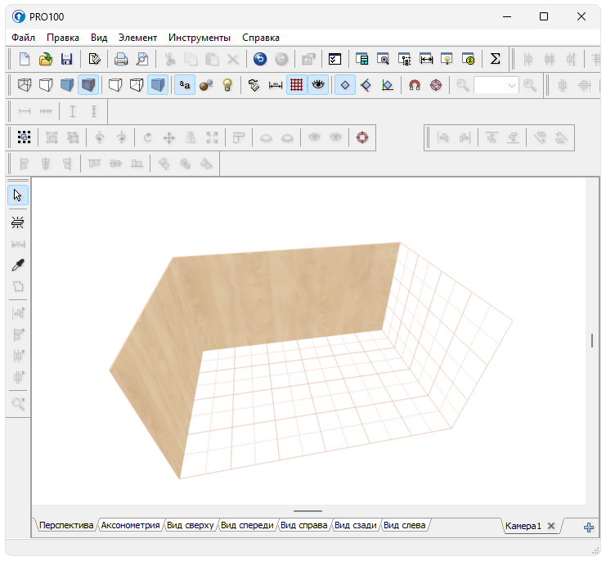The height and width of the screenshot is (561, 606).
Task: Open the Правка menu
Action: pos(63,38)
